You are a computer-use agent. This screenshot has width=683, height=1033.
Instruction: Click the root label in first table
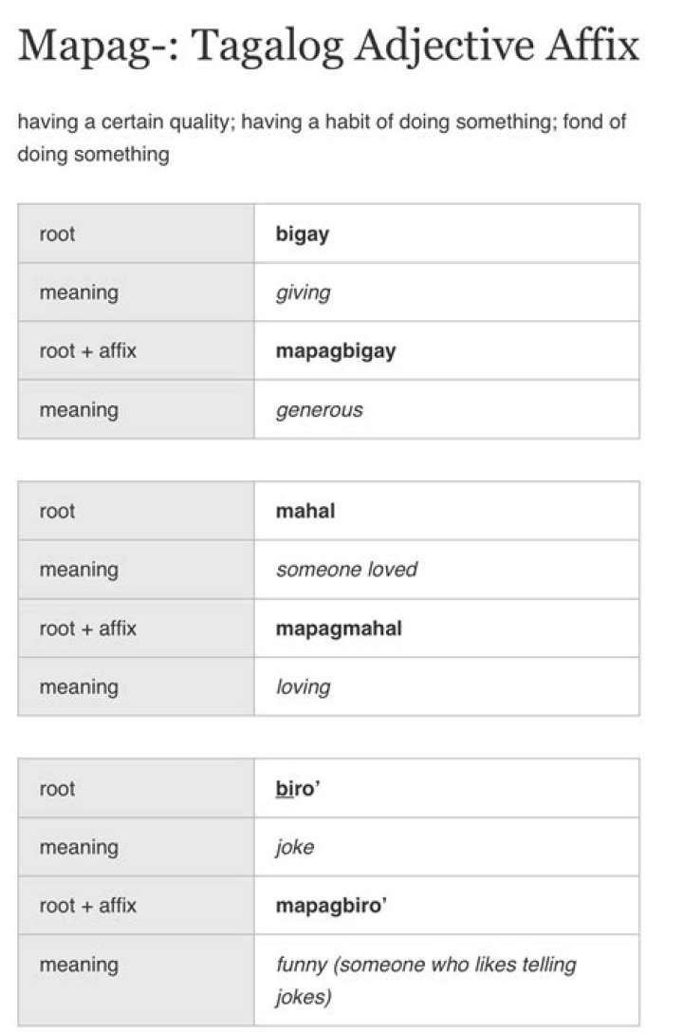[57, 234]
